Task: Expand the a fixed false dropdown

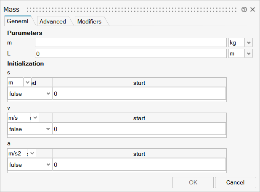Action: [x=48, y=165]
